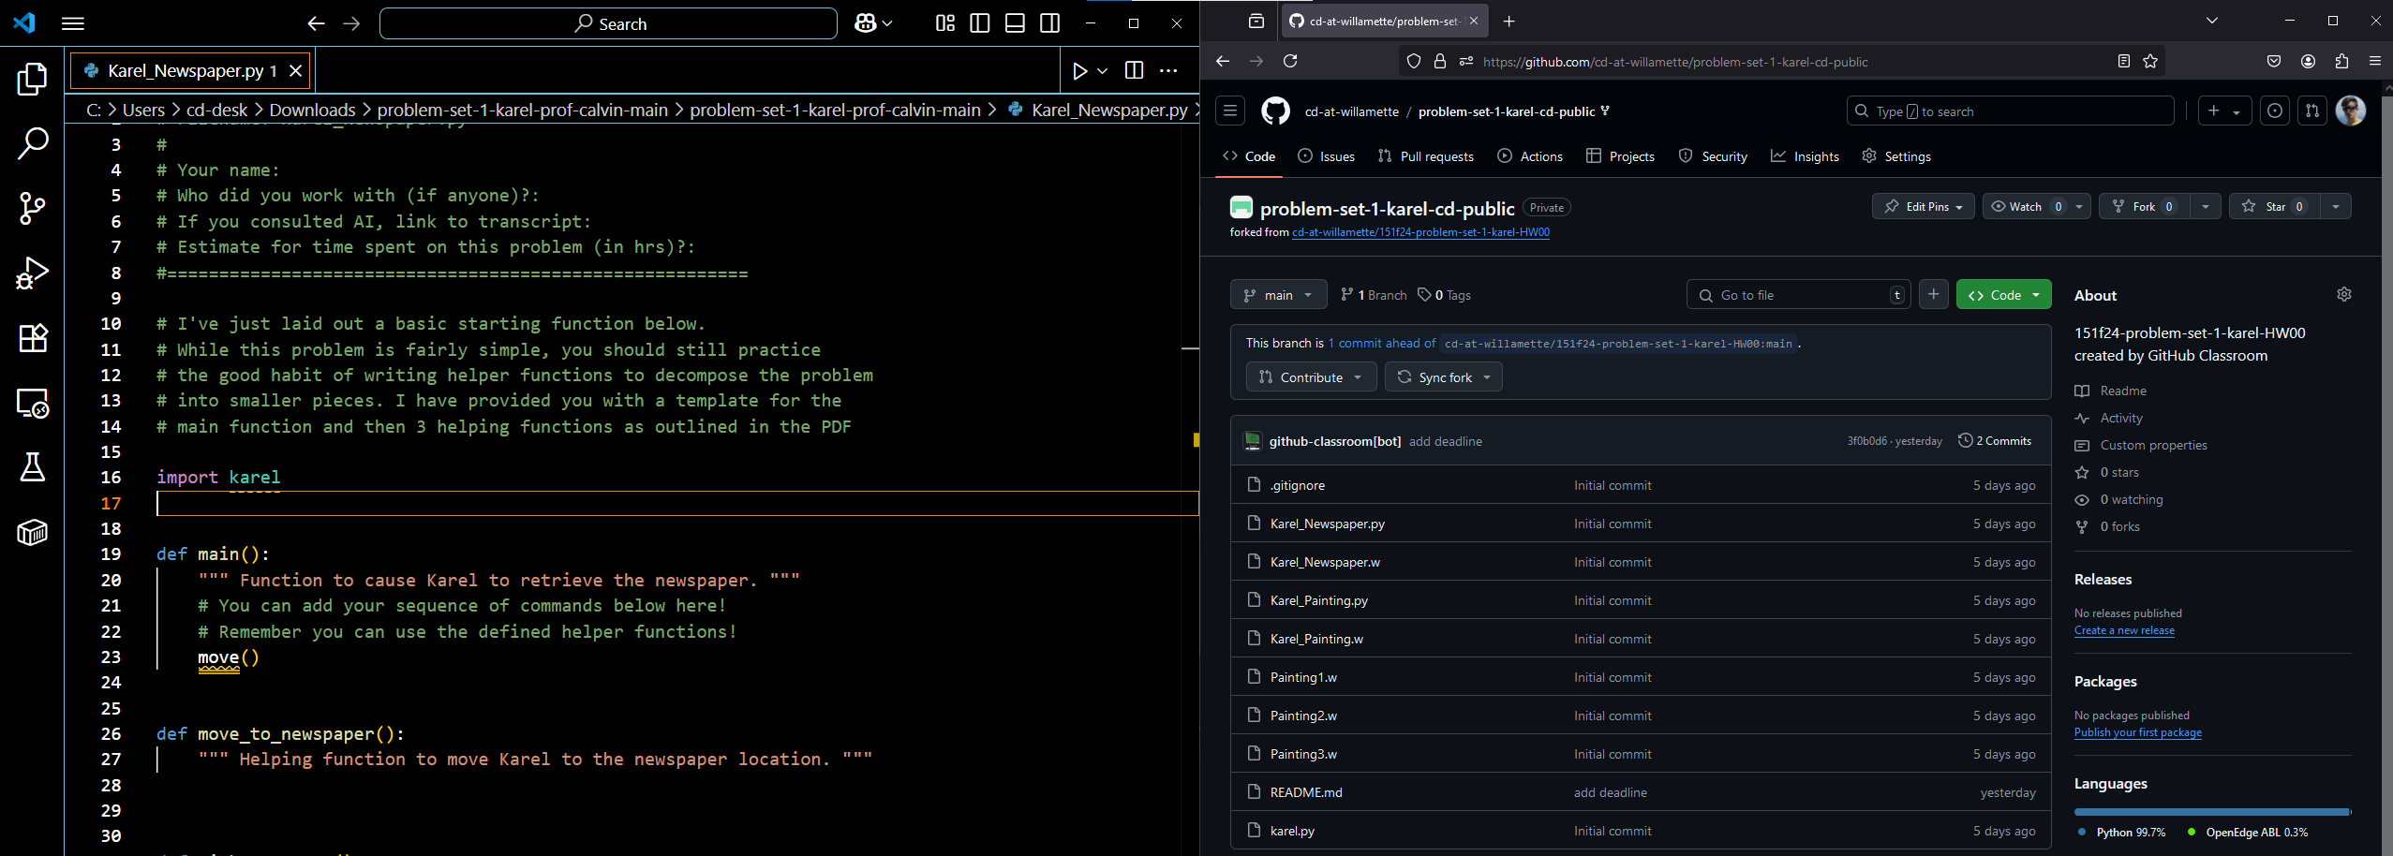Click the Run Python File play button
Image resolution: width=2393 pixels, height=856 pixels.
point(1079,71)
